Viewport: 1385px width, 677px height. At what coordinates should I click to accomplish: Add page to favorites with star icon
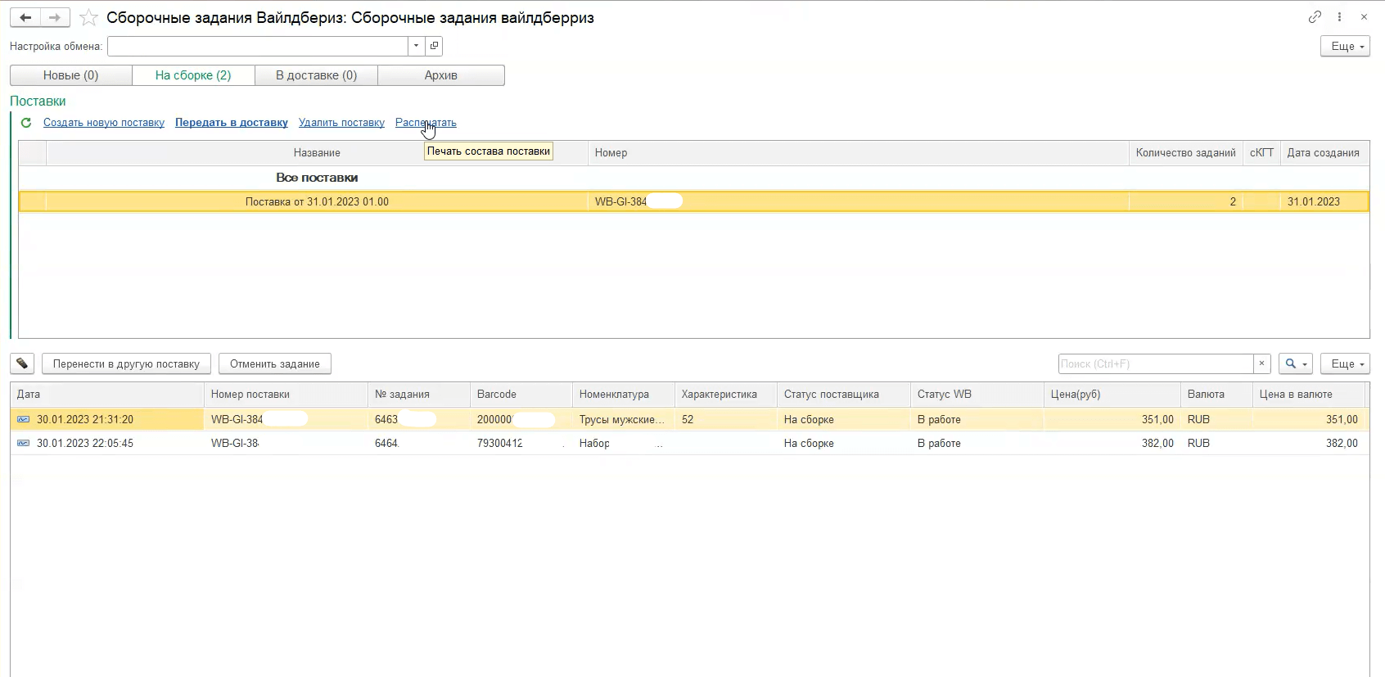pos(88,18)
